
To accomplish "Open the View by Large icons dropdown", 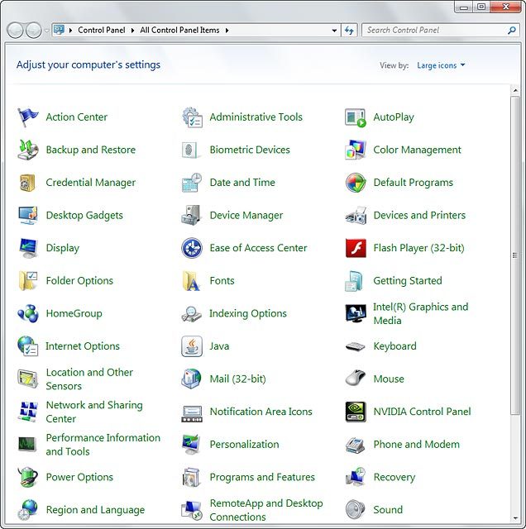I will coord(441,65).
